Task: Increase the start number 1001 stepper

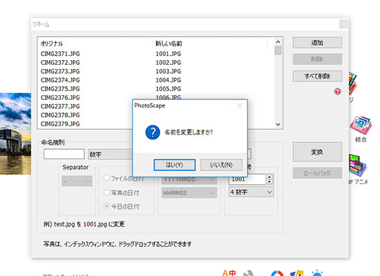Action: (269, 177)
